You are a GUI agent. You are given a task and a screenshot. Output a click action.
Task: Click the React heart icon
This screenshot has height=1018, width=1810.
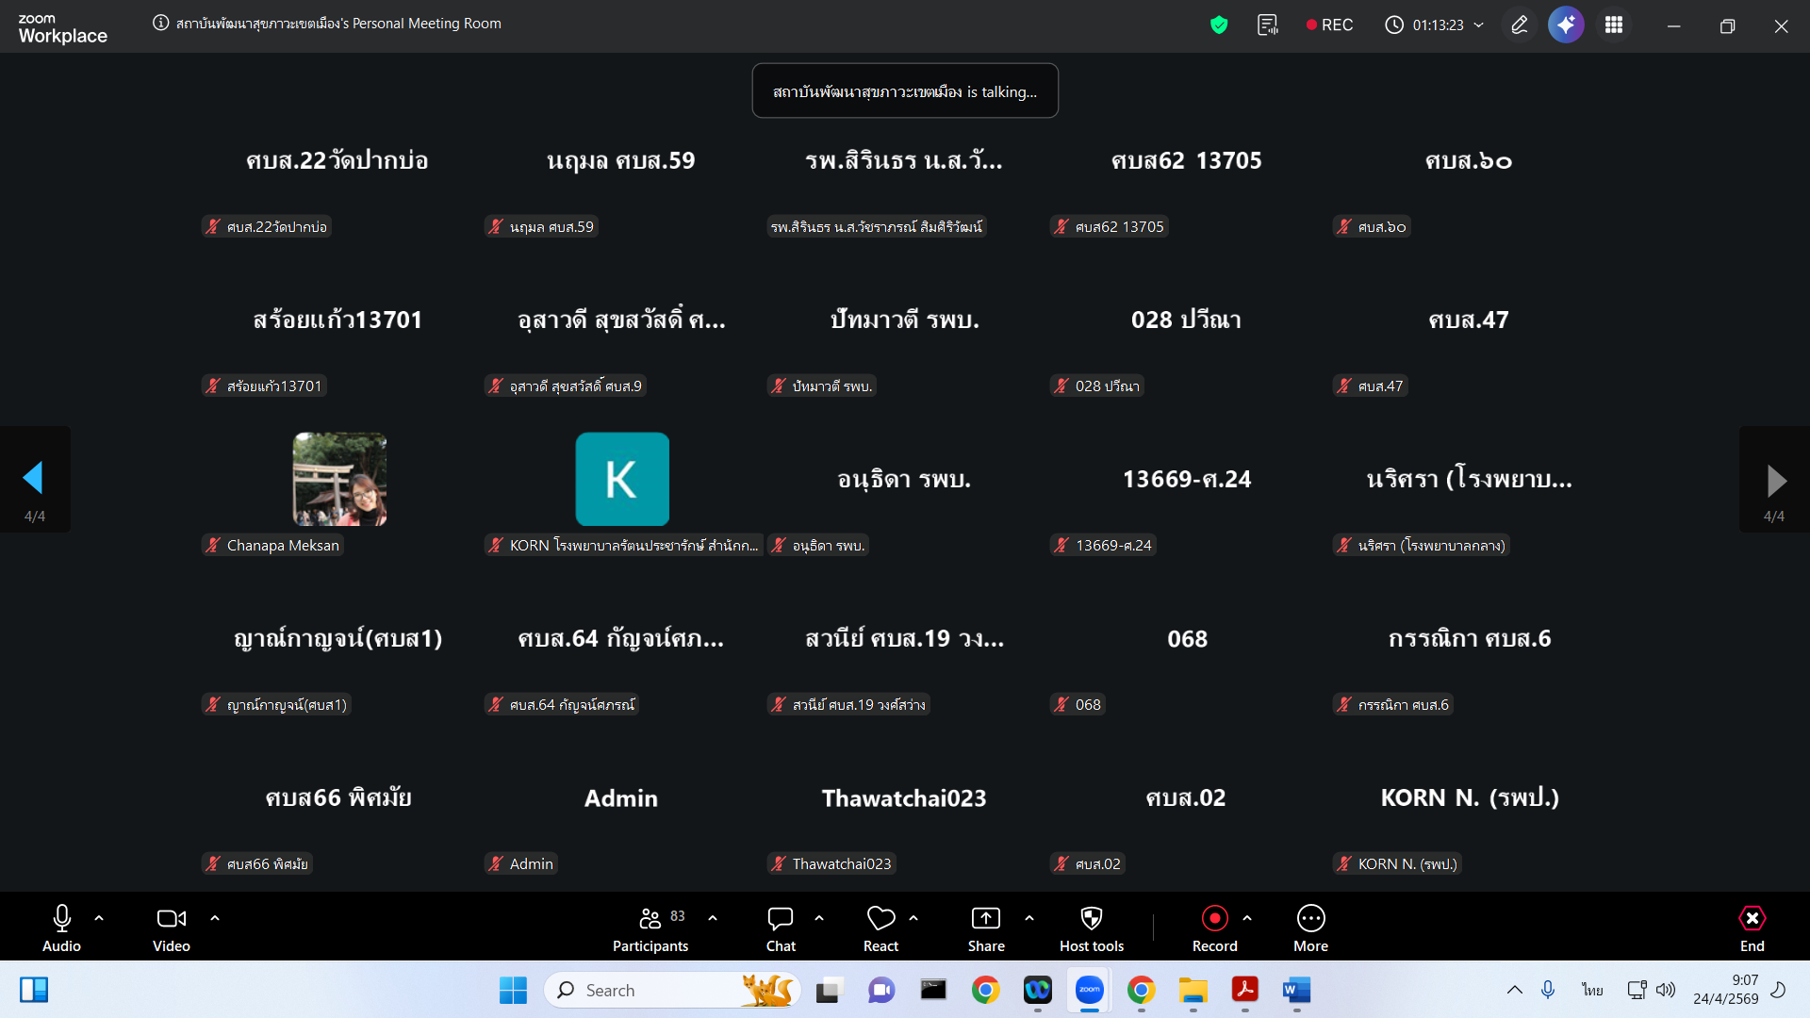pyautogui.click(x=880, y=919)
